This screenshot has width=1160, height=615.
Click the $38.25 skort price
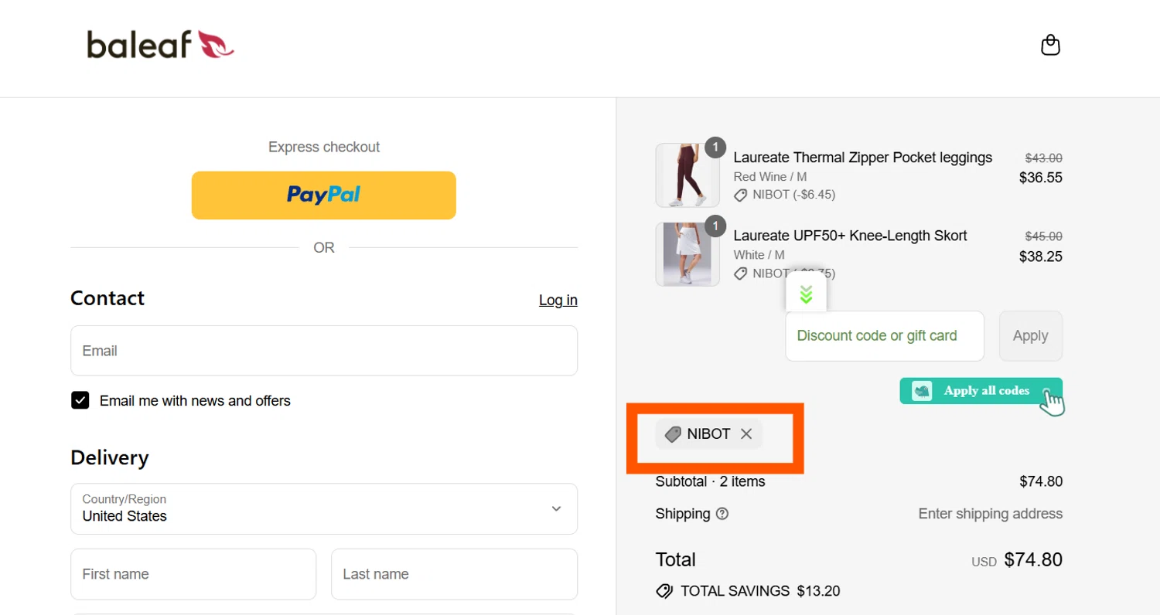pos(1041,257)
